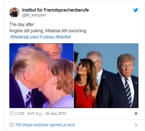This screenshot has height=131, width=145.
Task: Click the necklace in the left photo
Action: [56, 101]
